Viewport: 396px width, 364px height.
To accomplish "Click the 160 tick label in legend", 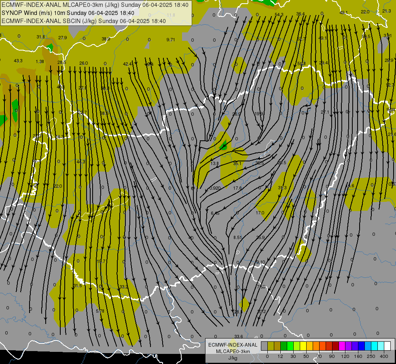I will [x=358, y=356].
